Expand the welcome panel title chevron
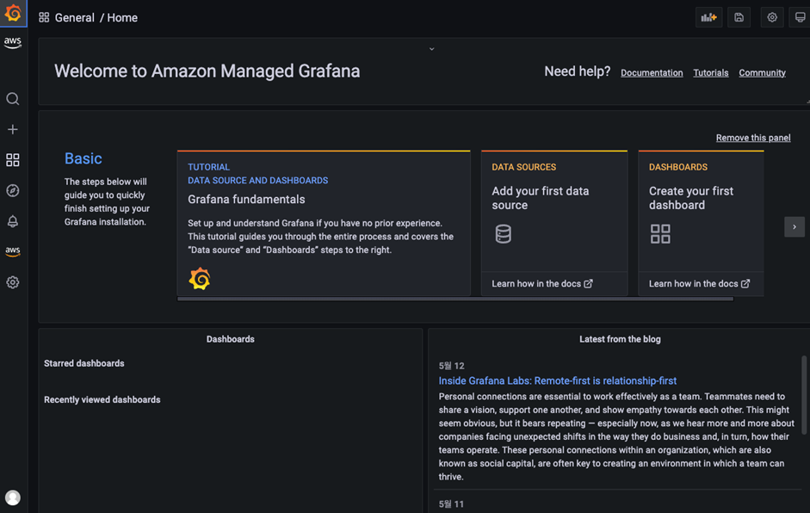 432,49
